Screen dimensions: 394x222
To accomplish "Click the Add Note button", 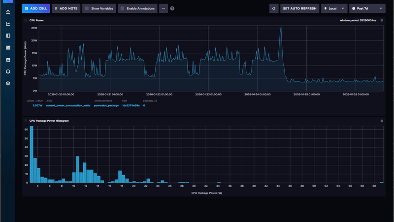I will point(66,8).
